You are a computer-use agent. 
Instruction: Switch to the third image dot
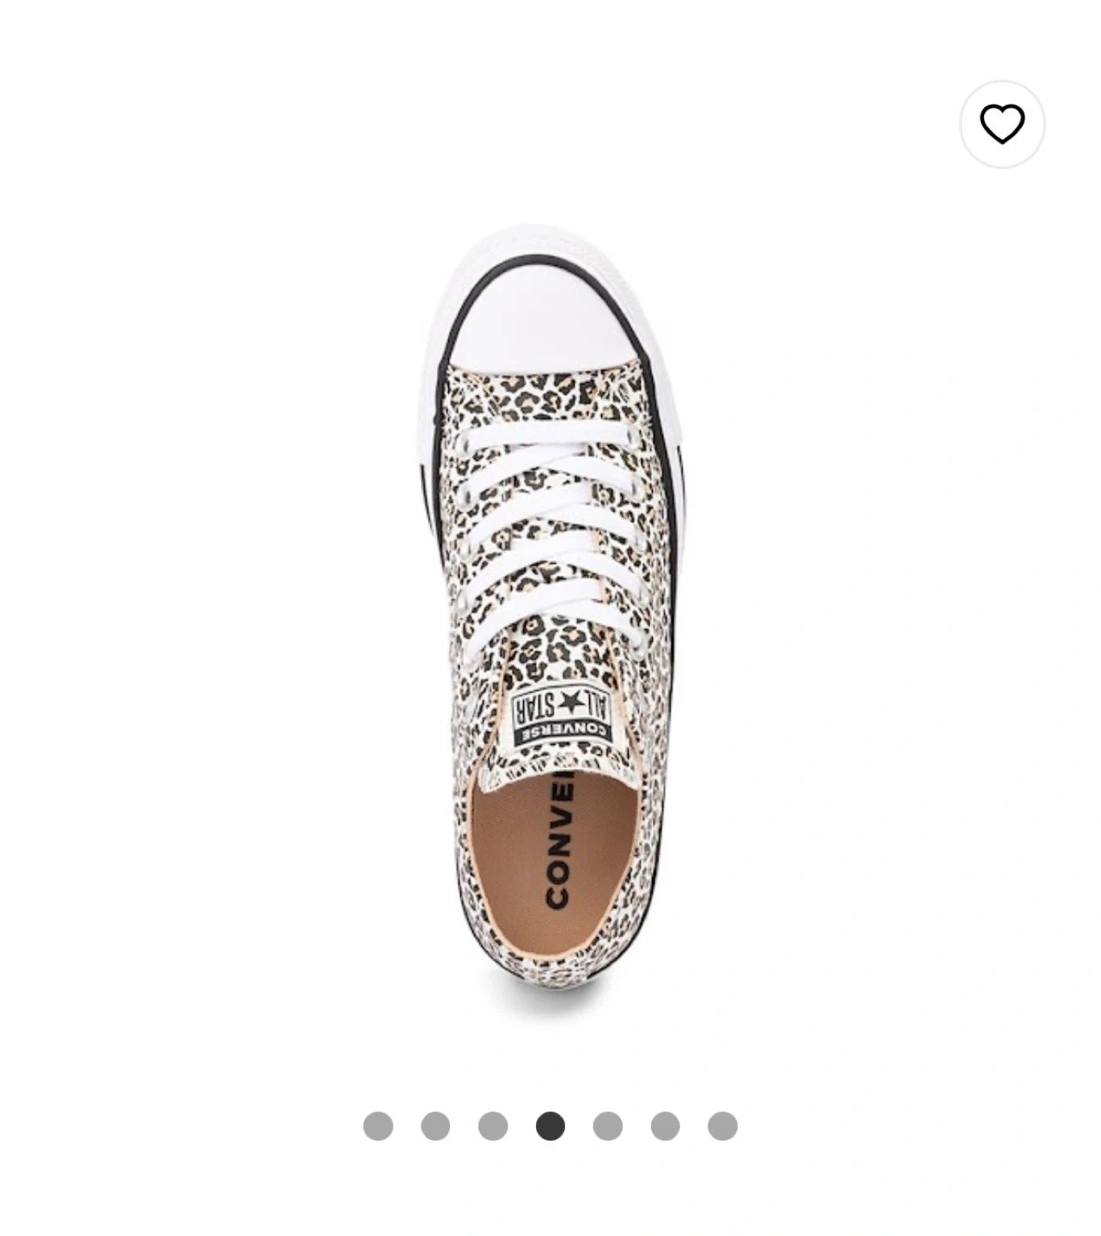(x=493, y=1125)
